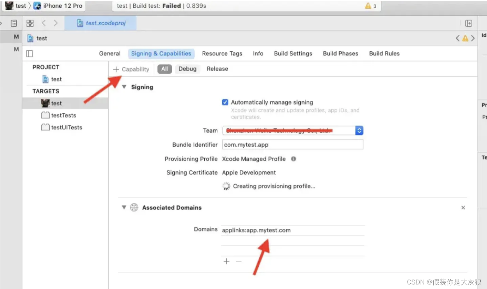
Task: Go forward with the right chevron
Action: (56, 23)
